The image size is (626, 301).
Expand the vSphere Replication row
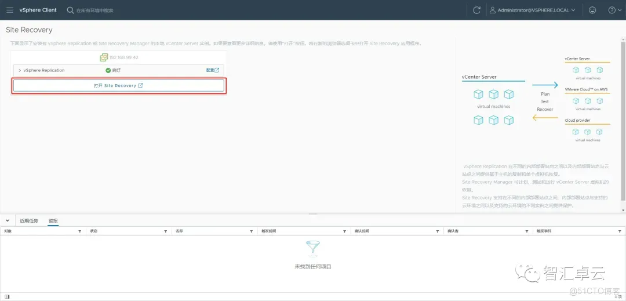[20, 70]
